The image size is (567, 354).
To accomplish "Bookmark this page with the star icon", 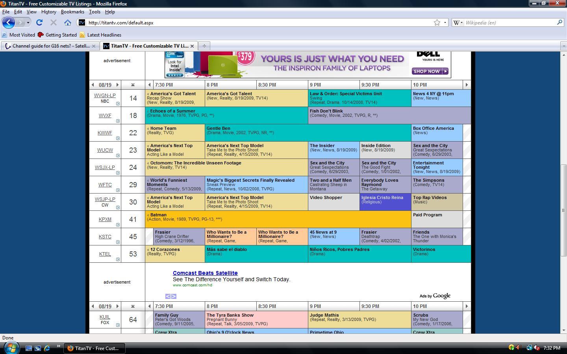I will point(437,22).
